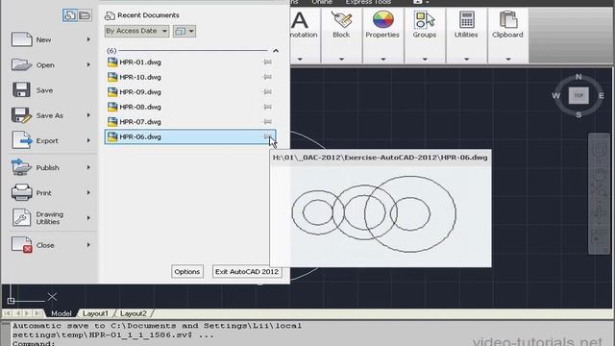The height and width of the screenshot is (346, 615).
Task: Click the Print printer icon
Action: click(x=21, y=192)
